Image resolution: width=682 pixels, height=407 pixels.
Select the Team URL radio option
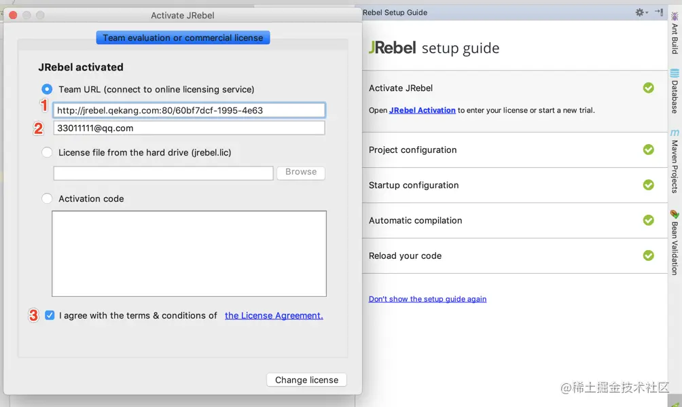tap(47, 89)
